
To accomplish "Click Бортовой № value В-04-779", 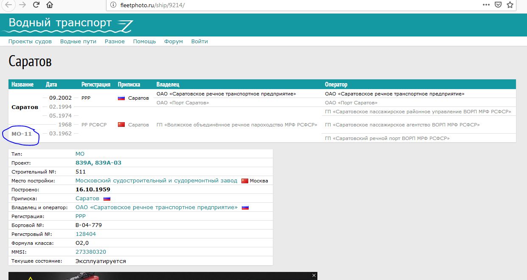I will click(x=89, y=225).
